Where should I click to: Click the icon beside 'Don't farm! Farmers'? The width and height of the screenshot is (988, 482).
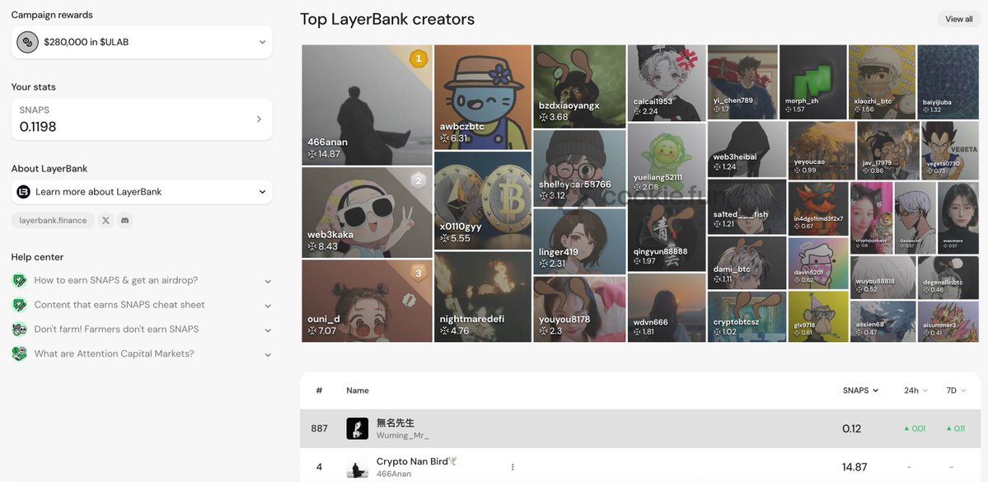pos(20,330)
